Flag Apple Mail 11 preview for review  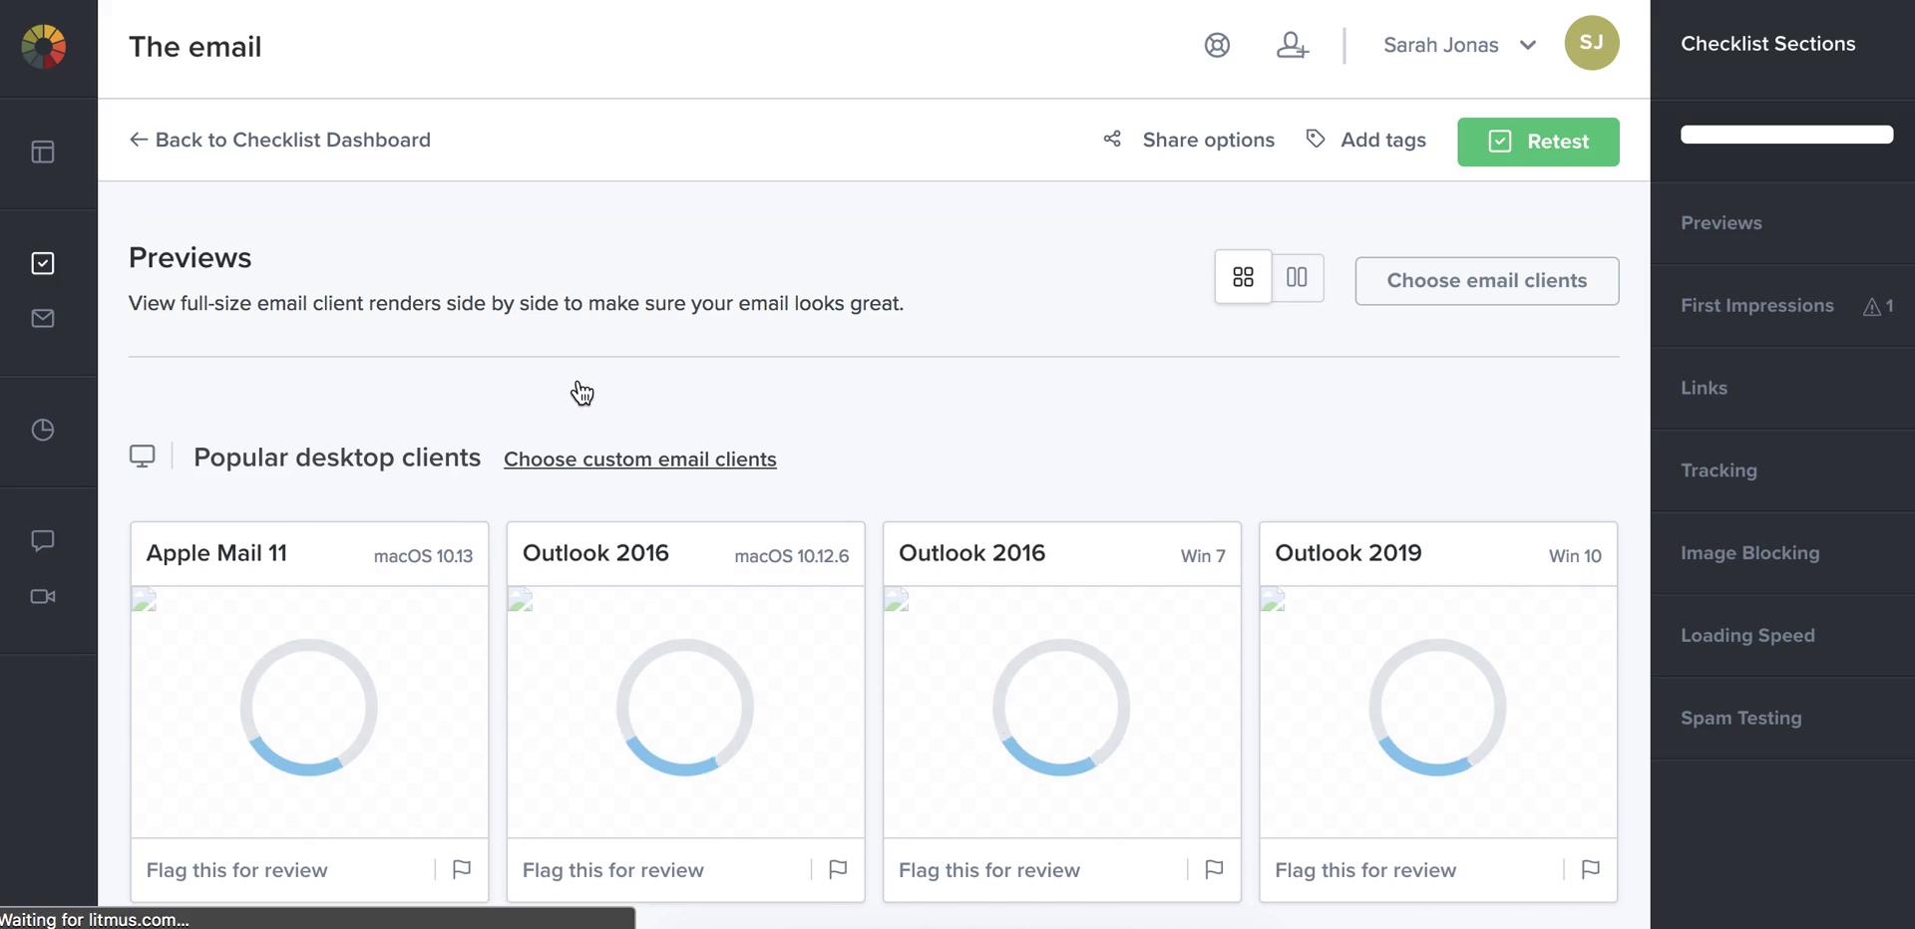pyautogui.click(x=461, y=869)
